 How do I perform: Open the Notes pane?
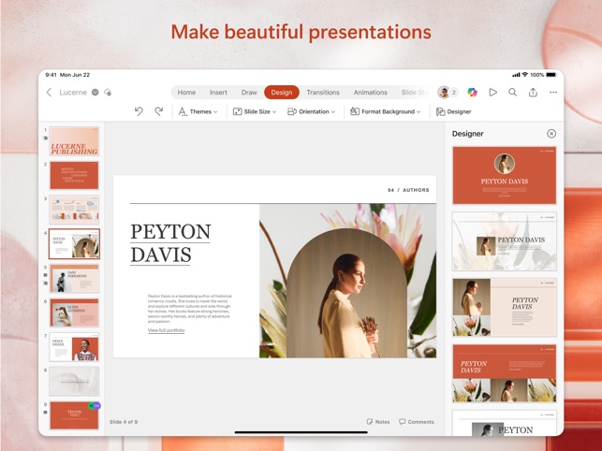[378, 421]
